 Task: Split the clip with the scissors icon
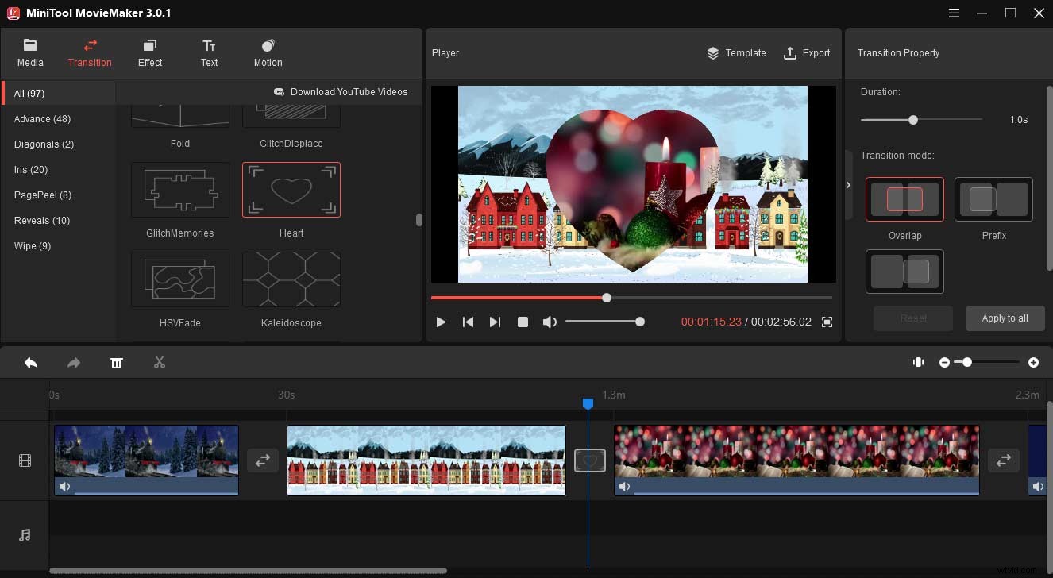click(x=159, y=362)
